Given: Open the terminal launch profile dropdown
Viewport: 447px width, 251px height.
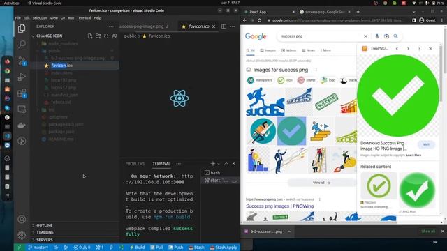Looking at the screenshot, I should tap(219, 164).
